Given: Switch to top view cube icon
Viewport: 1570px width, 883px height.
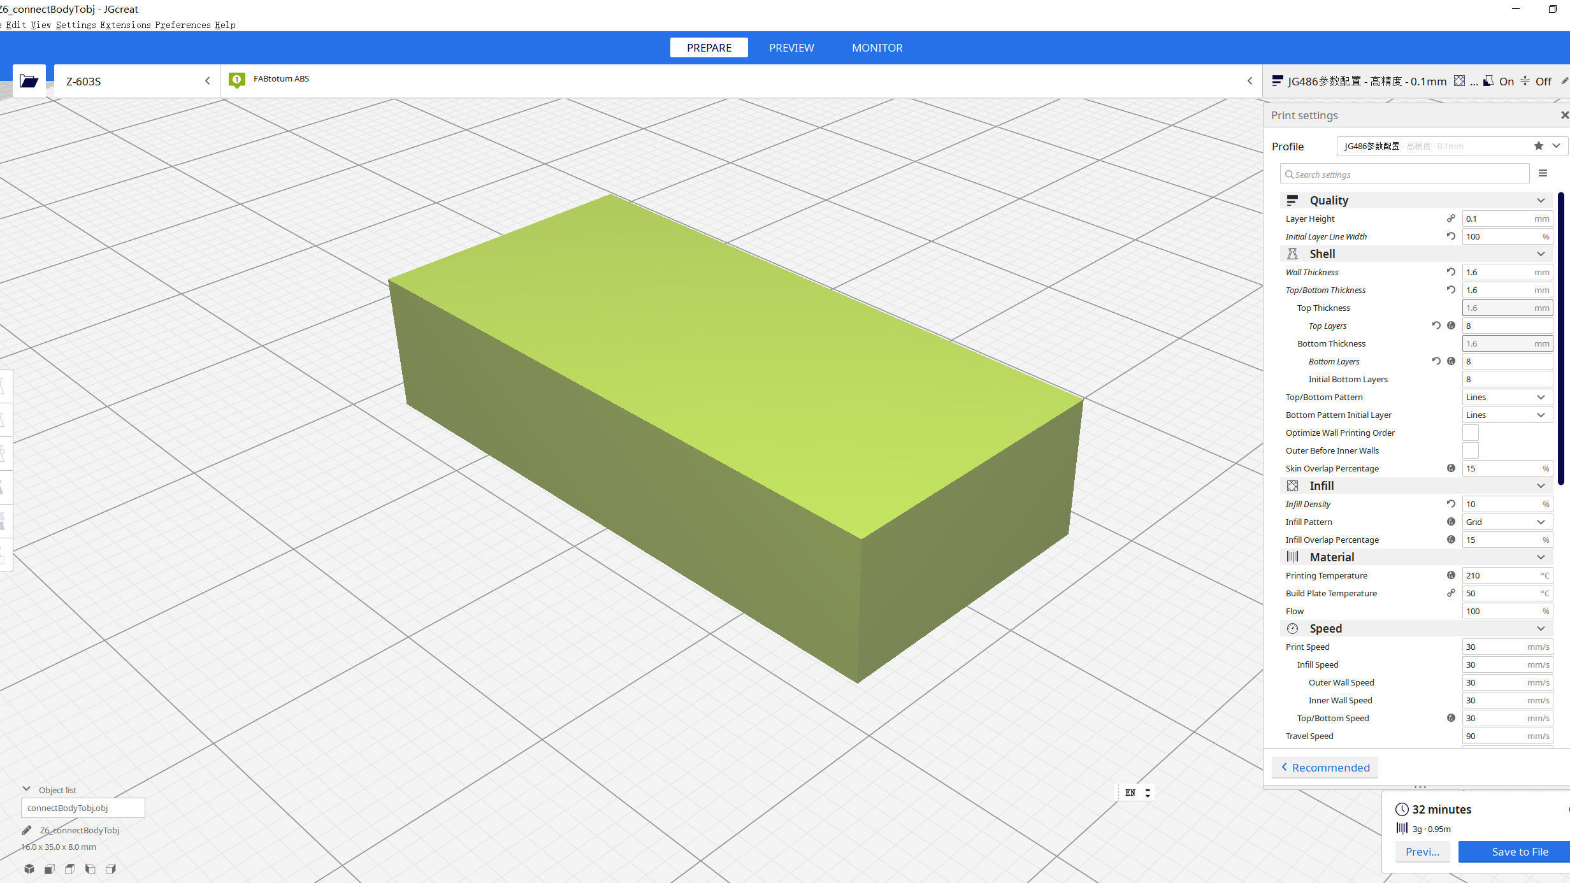Looking at the screenshot, I should [x=70, y=868].
